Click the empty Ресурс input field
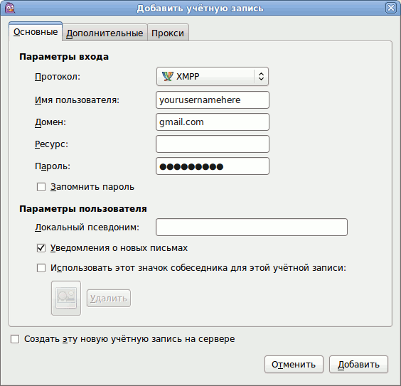The height and width of the screenshot is (386, 401). point(213,144)
